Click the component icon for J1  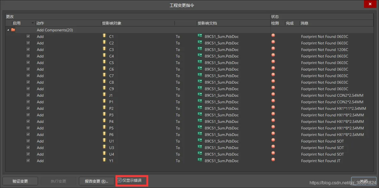coord(104,94)
